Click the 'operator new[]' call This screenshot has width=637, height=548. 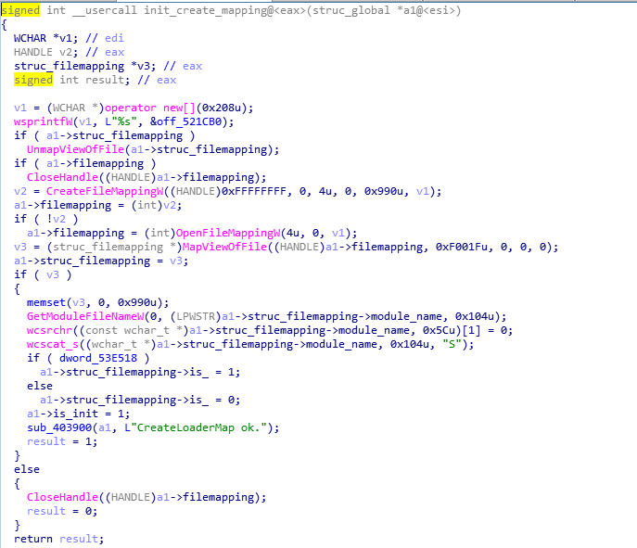click(150, 108)
